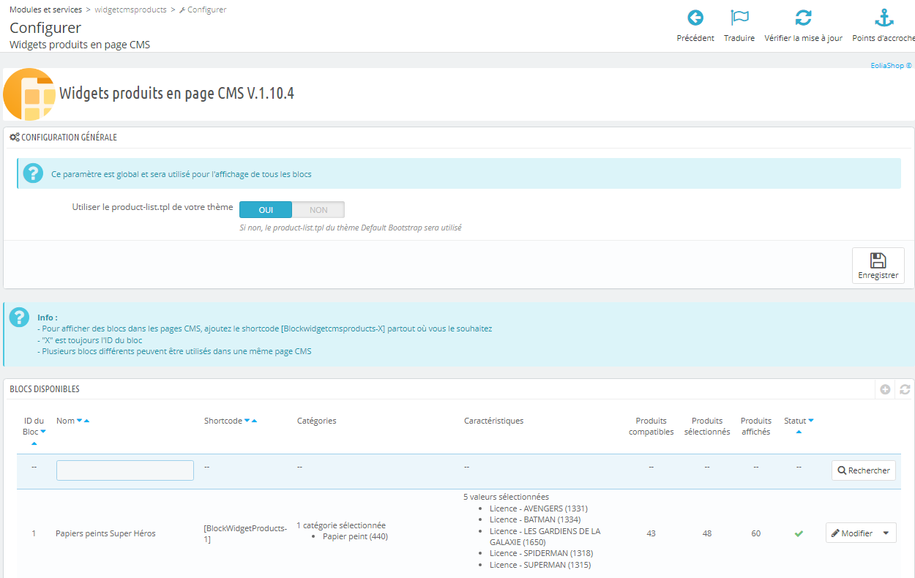The width and height of the screenshot is (915, 578).
Task: Switch product-list.tpl option to NON
Action: [318, 210]
